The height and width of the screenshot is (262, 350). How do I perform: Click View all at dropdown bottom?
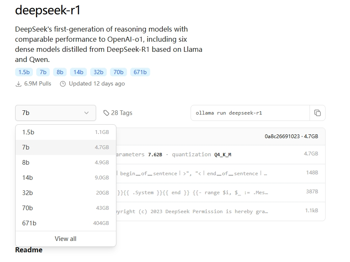66,239
